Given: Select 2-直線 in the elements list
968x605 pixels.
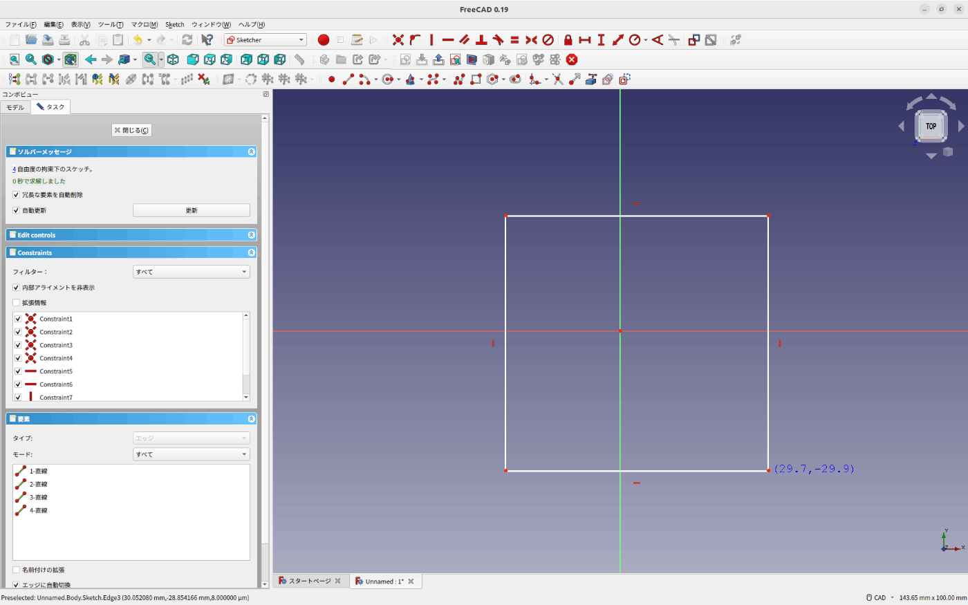Looking at the screenshot, I should coord(38,484).
